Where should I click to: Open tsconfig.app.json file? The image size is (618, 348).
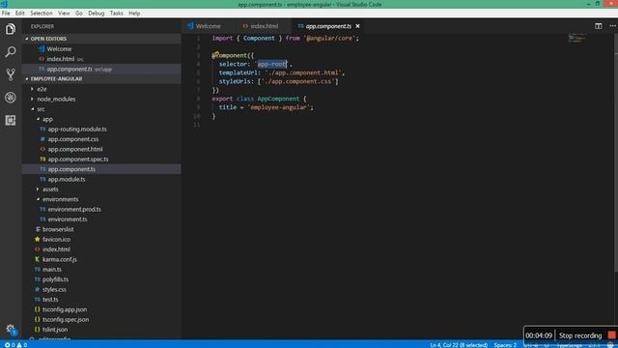click(101, 309)
